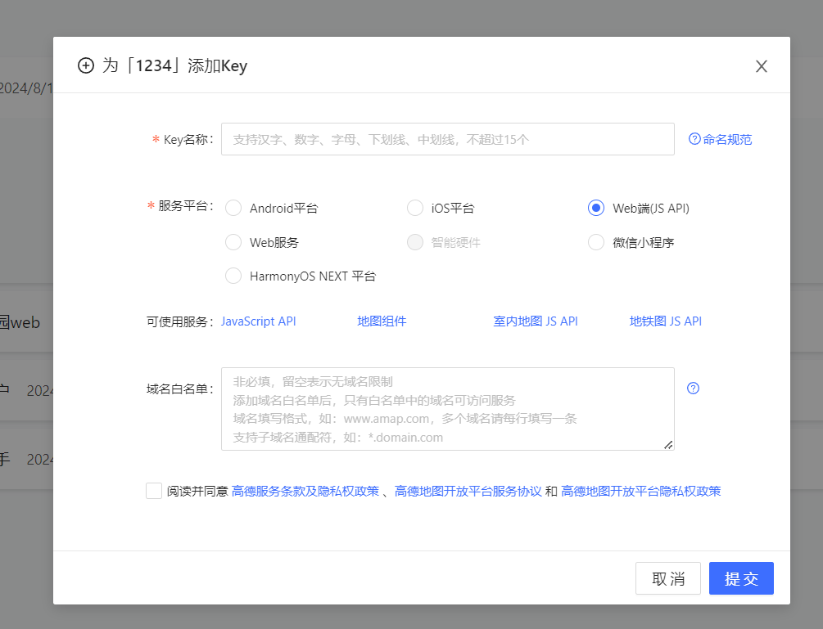823x629 pixels.
Task: Click the naming rules help icon
Action: tap(694, 139)
